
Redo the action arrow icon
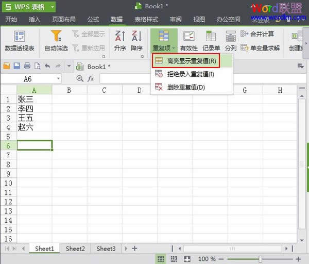tap(58, 66)
